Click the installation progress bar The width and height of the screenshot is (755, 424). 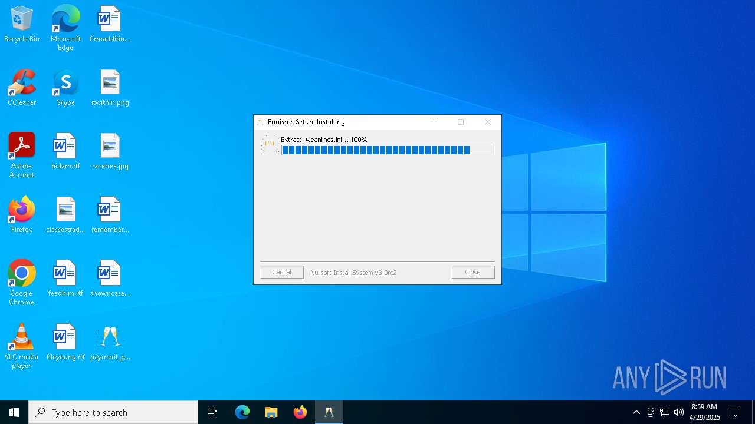(x=388, y=150)
